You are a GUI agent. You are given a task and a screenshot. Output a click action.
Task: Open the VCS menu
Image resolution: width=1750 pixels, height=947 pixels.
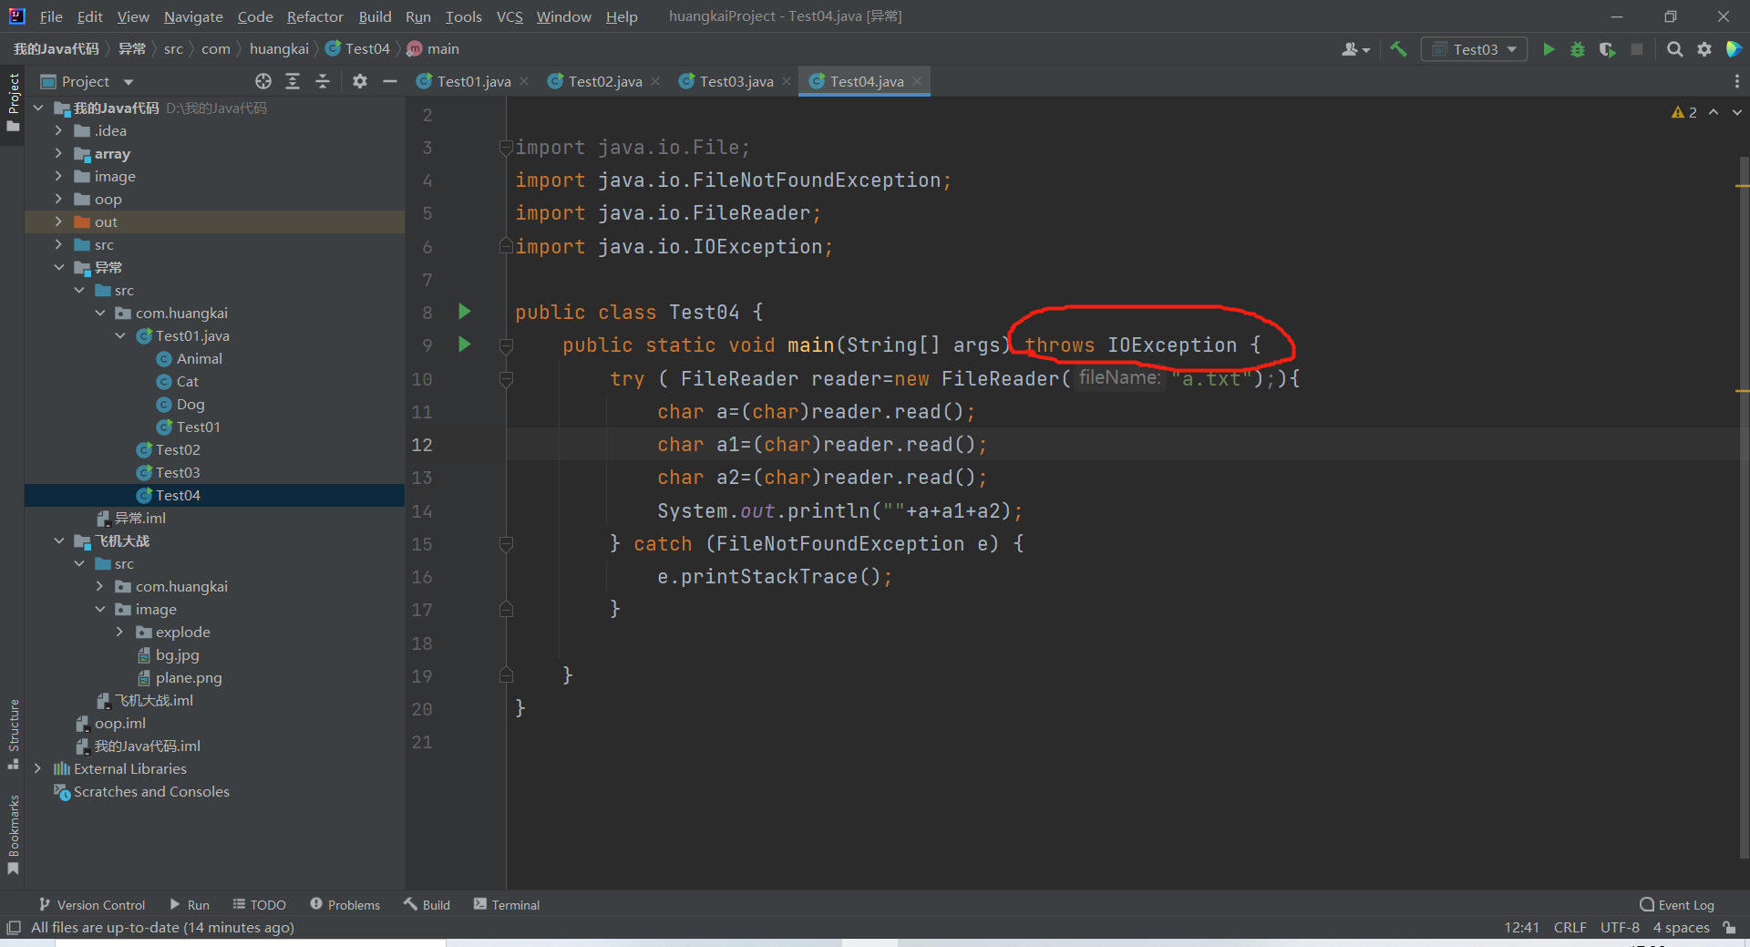point(510,16)
